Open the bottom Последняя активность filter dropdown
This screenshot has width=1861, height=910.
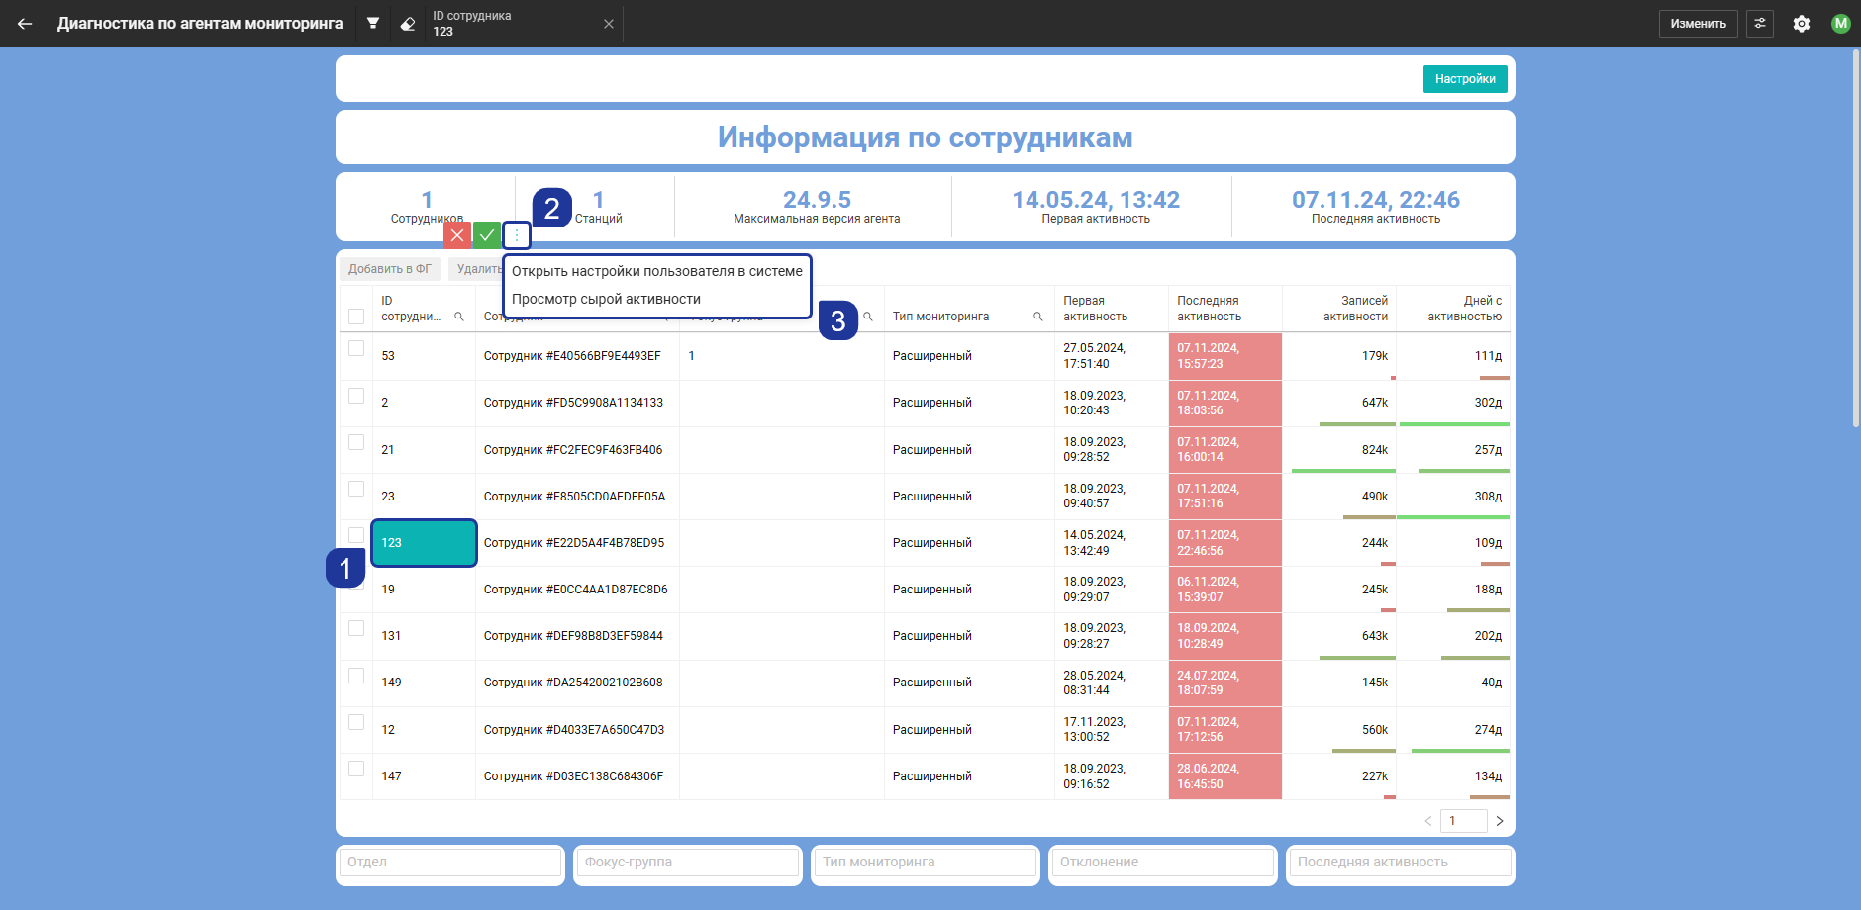pos(1401,863)
